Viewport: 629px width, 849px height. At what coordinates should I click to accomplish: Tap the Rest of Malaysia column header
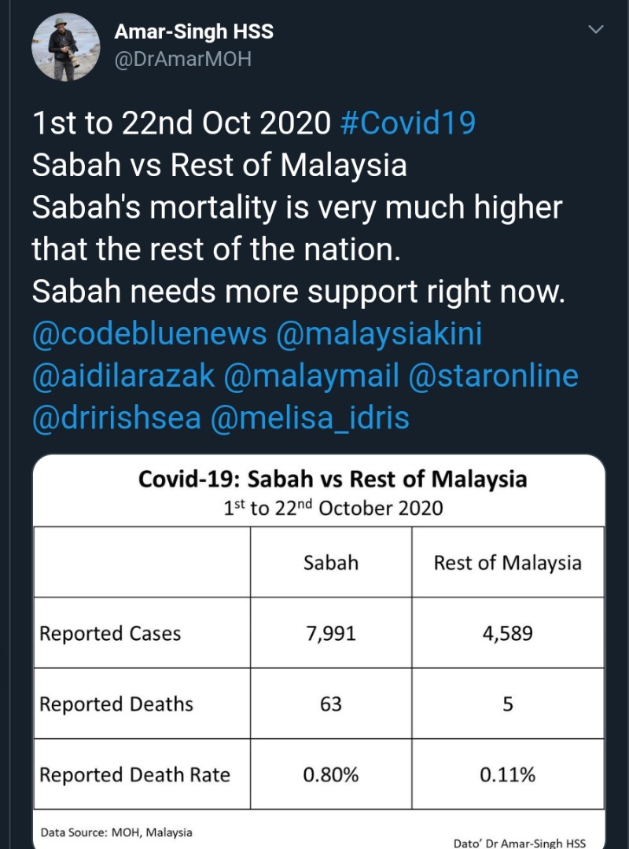(508, 563)
